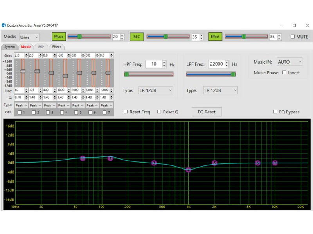Click the Music volume value field showing 20
313x234 pixels.
(x=116, y=37)
